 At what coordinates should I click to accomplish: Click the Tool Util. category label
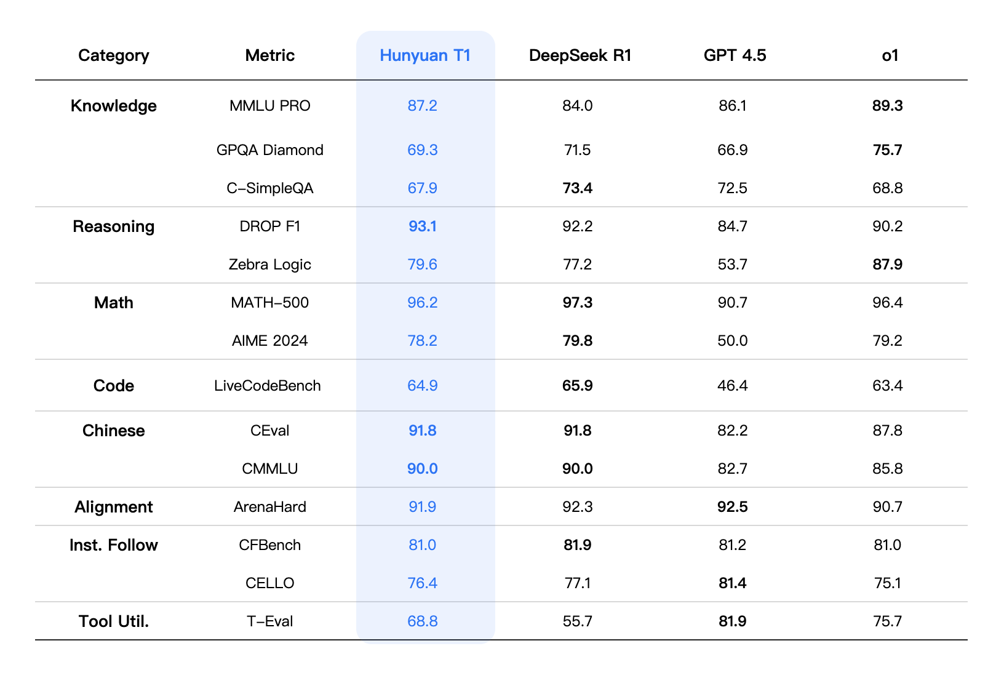click(114, 621)
